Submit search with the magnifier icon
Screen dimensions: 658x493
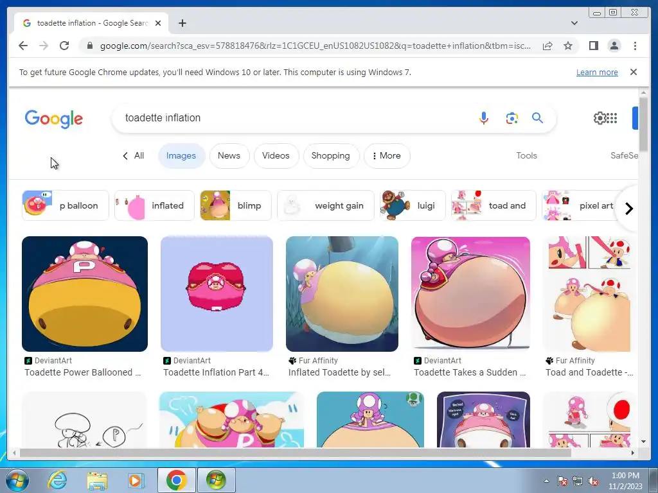[x=538, y=118]
